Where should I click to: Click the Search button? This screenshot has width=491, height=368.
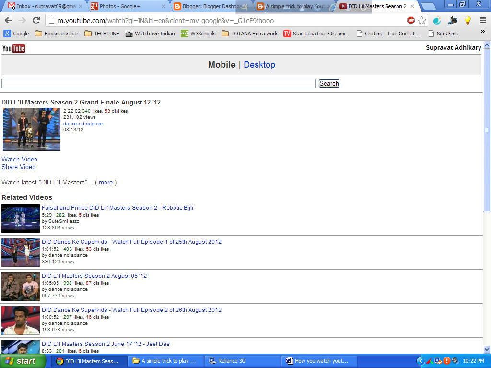(x=329, y=83)
